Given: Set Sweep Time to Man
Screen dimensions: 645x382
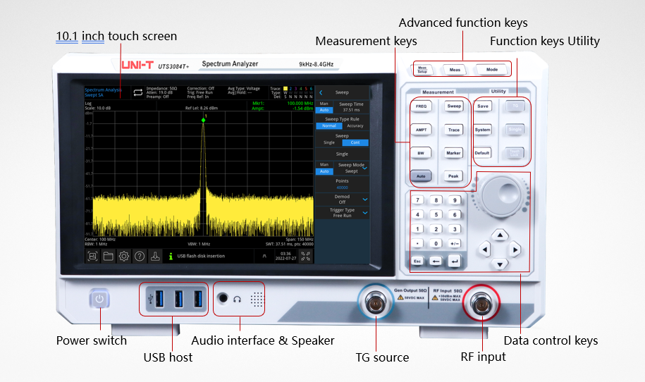Looking at the screenshot, I should coord(324,104).
